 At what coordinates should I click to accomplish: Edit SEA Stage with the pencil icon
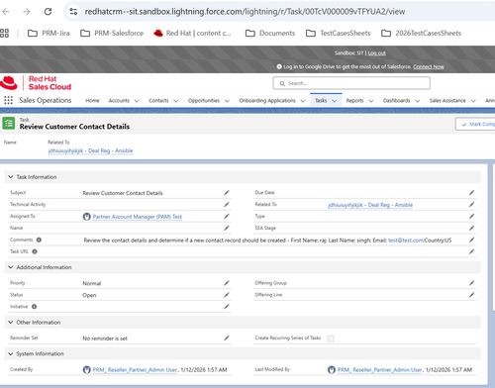tap(471, 228)
